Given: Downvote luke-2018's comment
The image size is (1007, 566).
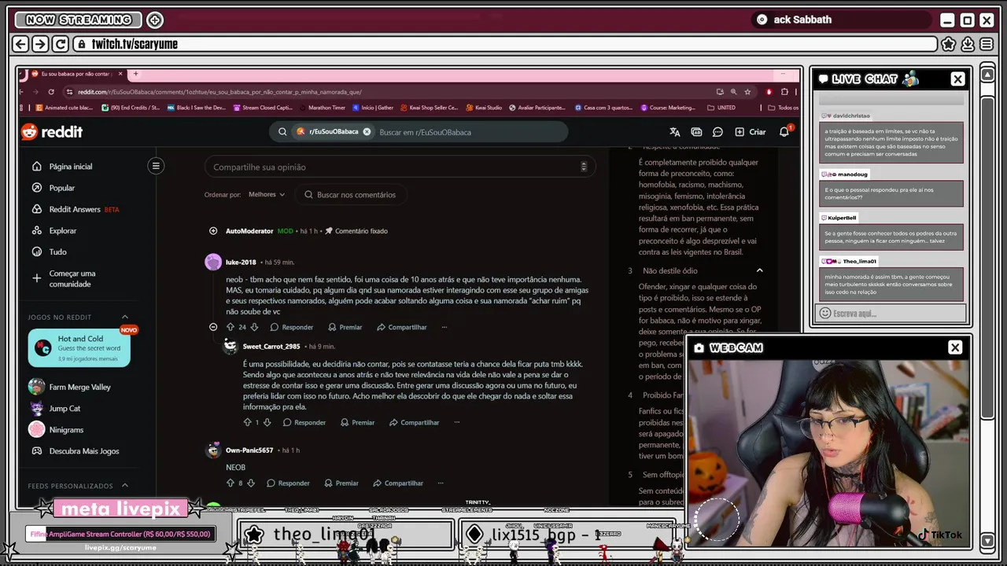Looking at the screenshot, I should pyautogui.click(x=254, y=327).
